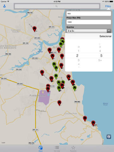The image size is (114, 152).
Task: Select the red house pin near RN-063 label at bottom
Action: pyautogui.click(x=93, y=123)
